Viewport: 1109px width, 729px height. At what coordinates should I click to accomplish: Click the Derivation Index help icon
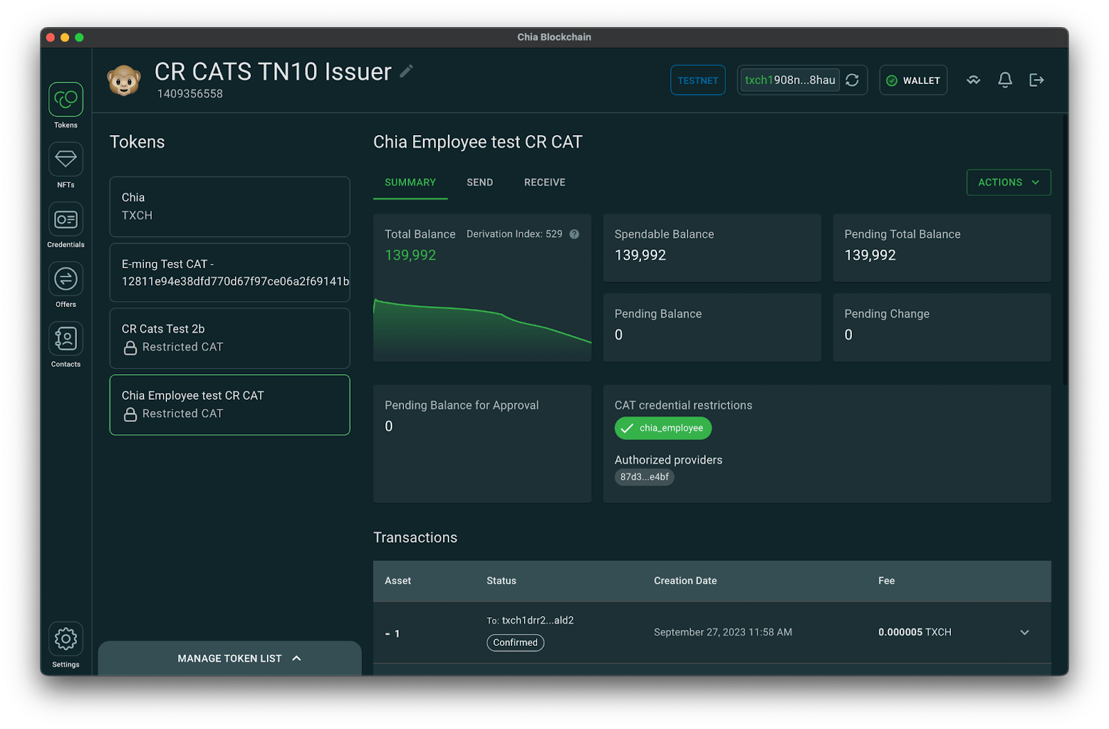[x=574, y=234]
